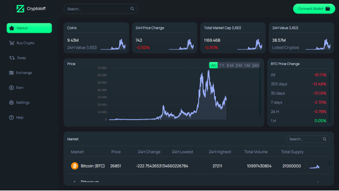Click the Coins card sparkline chart

coord(113,45)
